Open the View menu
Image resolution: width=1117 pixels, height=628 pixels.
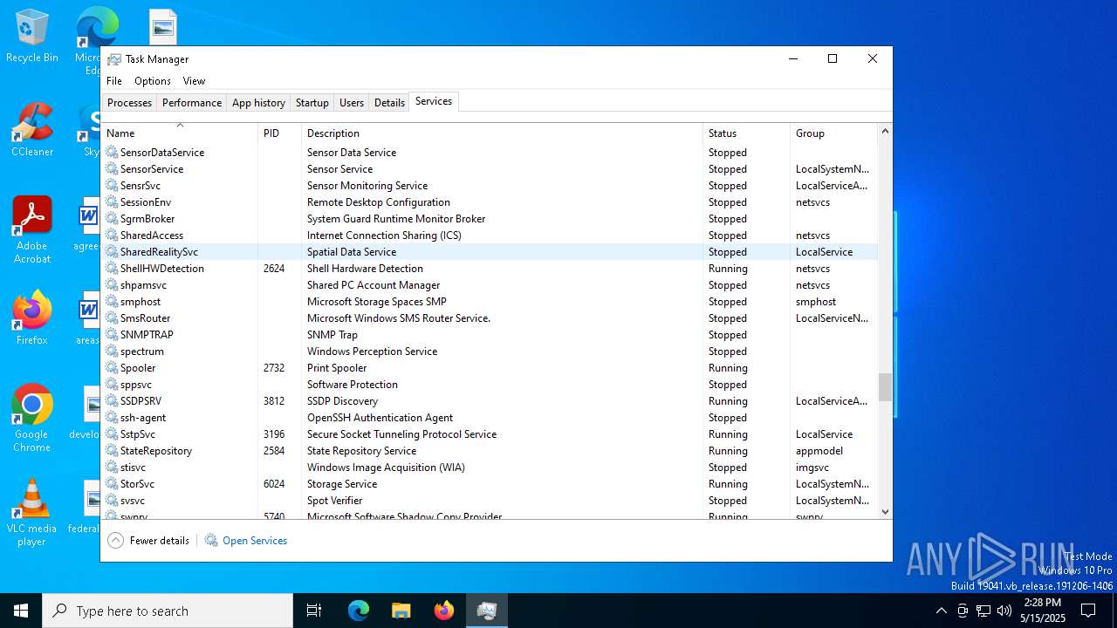click(x=194, y=81)
